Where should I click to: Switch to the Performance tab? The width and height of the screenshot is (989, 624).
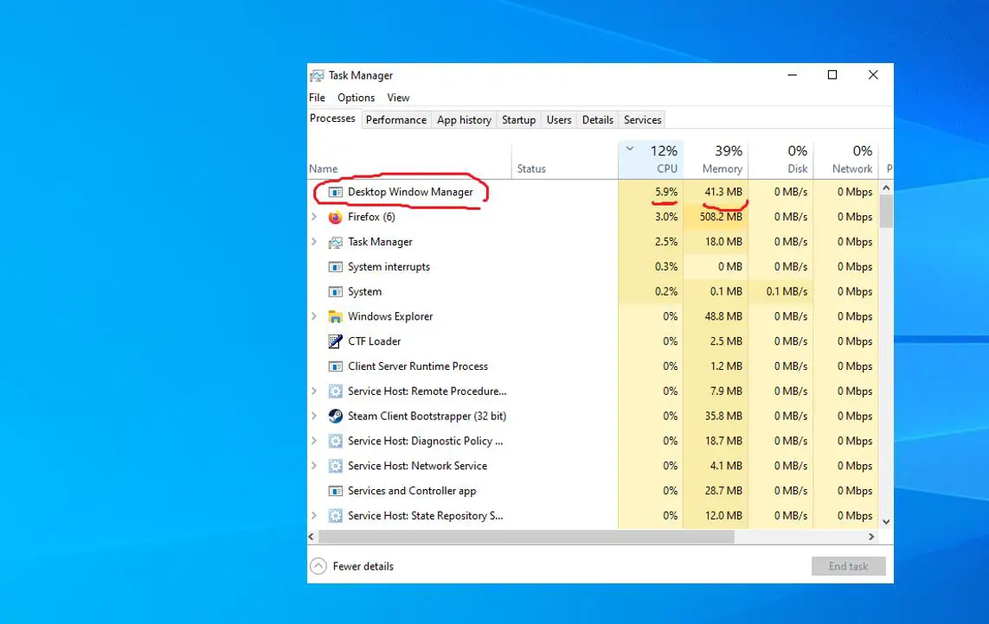pyautogui.click(x=396, y=119)
